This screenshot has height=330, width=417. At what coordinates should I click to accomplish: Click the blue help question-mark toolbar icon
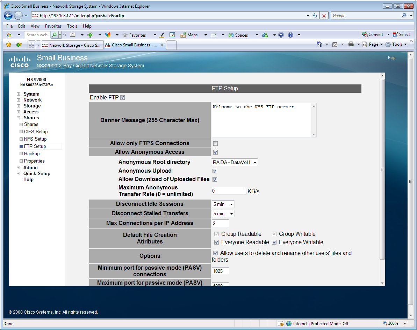tap(290, 35)
